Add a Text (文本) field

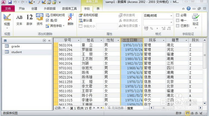19,20
